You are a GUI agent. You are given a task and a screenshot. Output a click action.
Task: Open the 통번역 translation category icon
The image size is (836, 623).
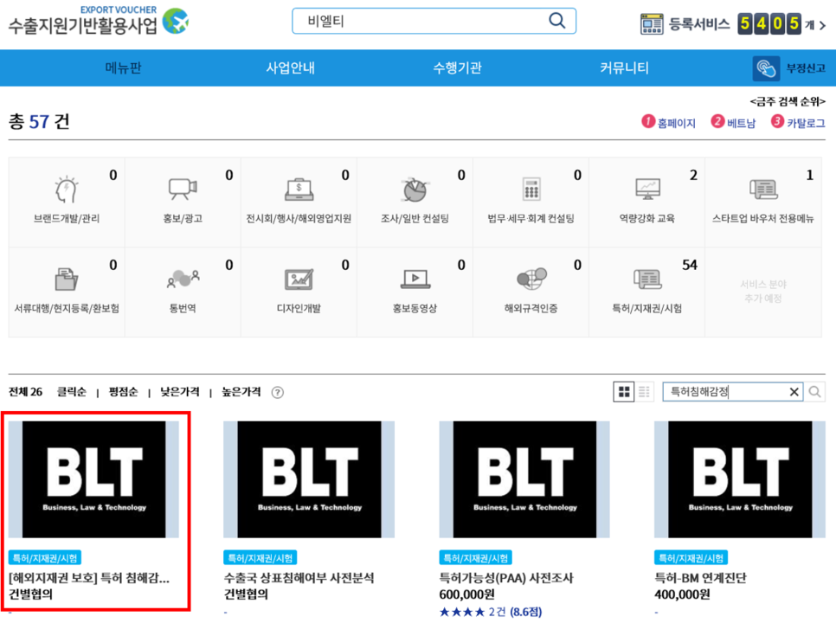(182, 279)
